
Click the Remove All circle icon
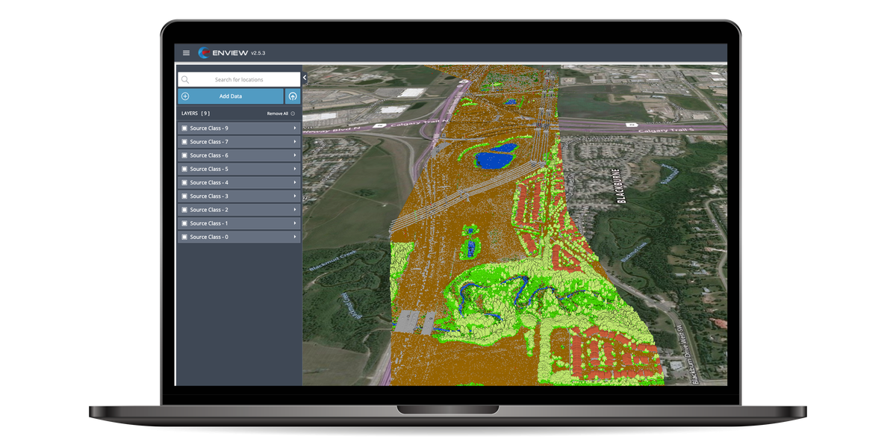(293, 113)
